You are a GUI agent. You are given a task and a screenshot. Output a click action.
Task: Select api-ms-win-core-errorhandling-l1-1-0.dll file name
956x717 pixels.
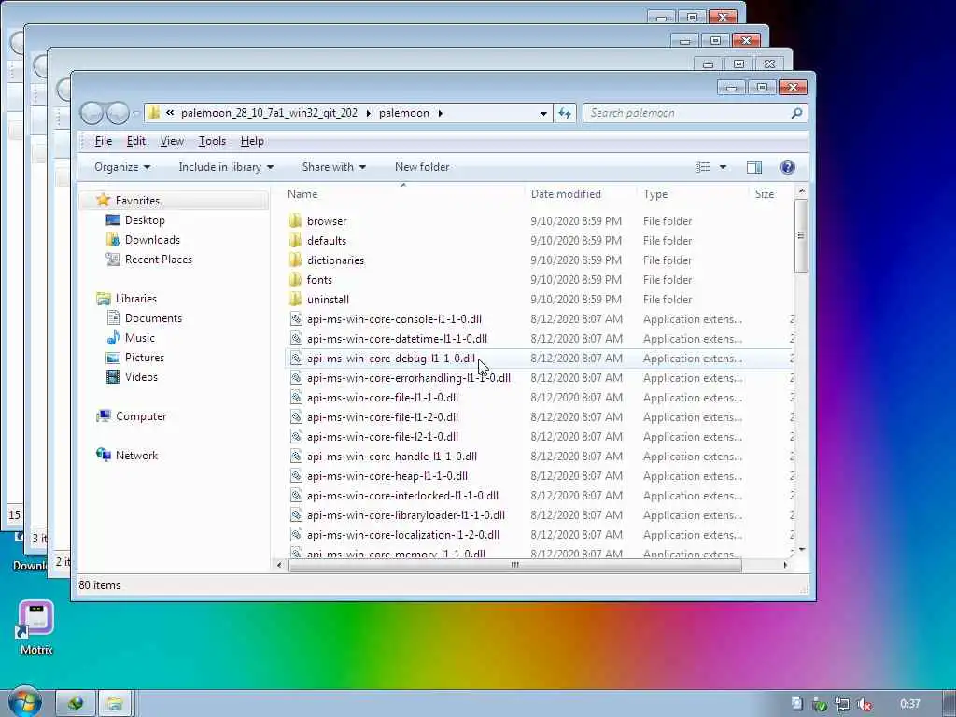[x=409, y=377]
